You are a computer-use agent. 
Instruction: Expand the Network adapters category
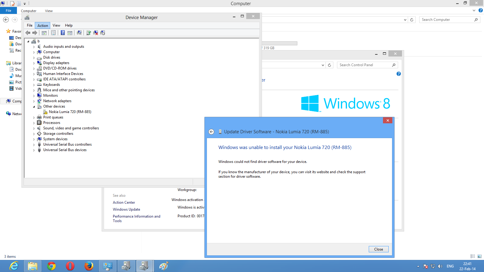[x=34, y=101]
